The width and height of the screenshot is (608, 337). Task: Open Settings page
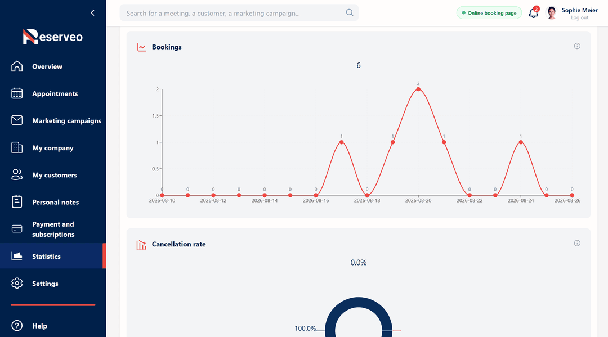[x=45, y=284]
